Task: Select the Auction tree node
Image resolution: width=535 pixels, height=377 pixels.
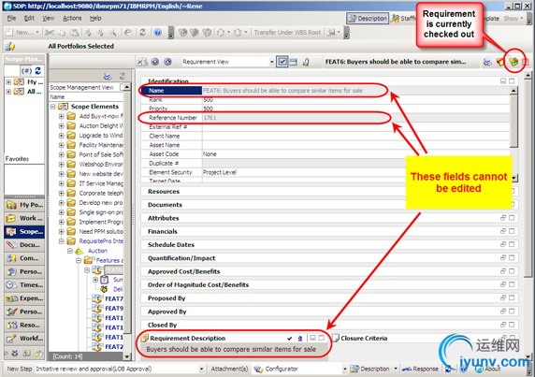Action: 97,251
